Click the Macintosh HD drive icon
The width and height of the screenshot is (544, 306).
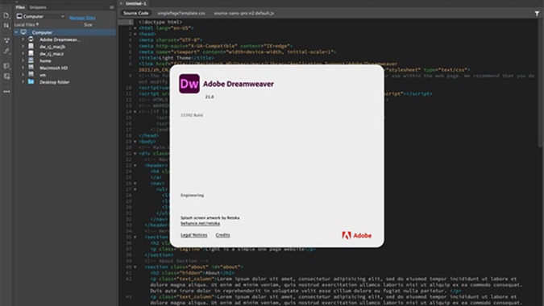pyautogui.click(x=31, y=68)
